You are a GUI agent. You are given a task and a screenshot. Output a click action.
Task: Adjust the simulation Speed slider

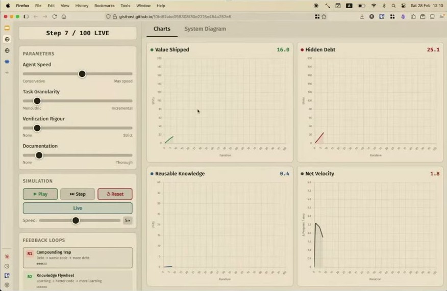coord(76,220)
